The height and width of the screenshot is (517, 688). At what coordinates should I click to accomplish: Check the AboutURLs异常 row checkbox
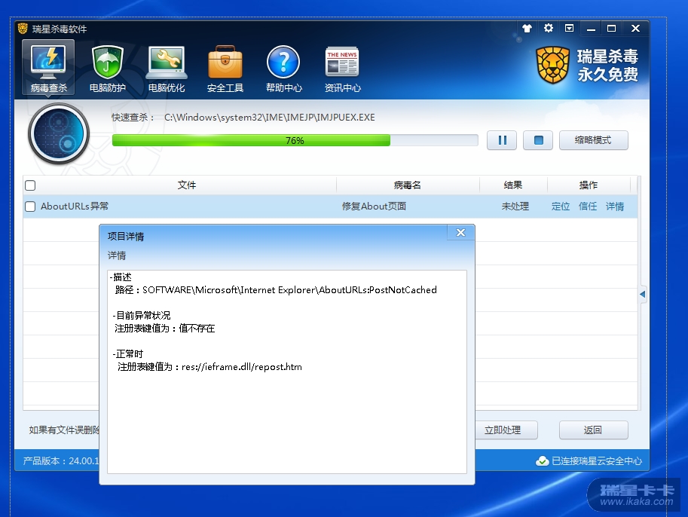[30, 206]
